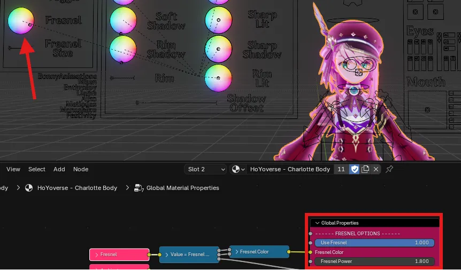Open the Select menu
Viewport: 461px width, 270px height.
(37, 169)
